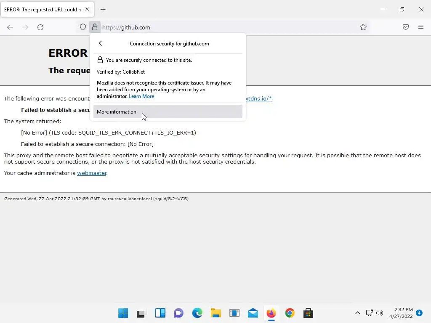Screen dimensions: 431x323
Task: Open File Explorer from the taskbar
Action: [x=216, y=313]
